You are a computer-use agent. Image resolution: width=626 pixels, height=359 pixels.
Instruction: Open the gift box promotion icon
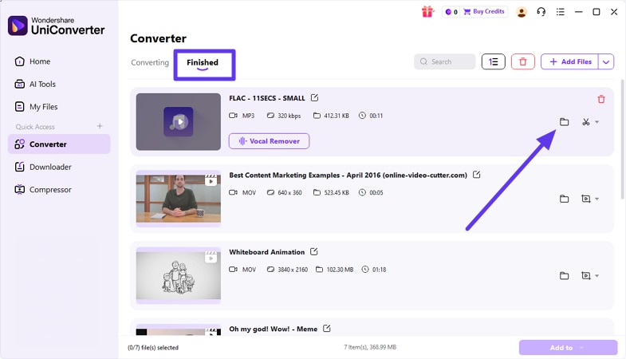click(x=427, y=12)
